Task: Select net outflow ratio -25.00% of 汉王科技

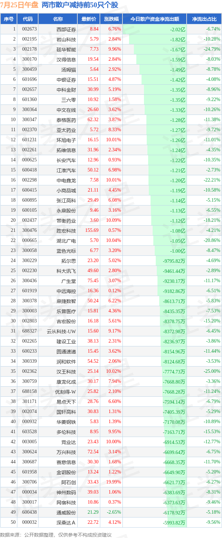Action: 212,371
